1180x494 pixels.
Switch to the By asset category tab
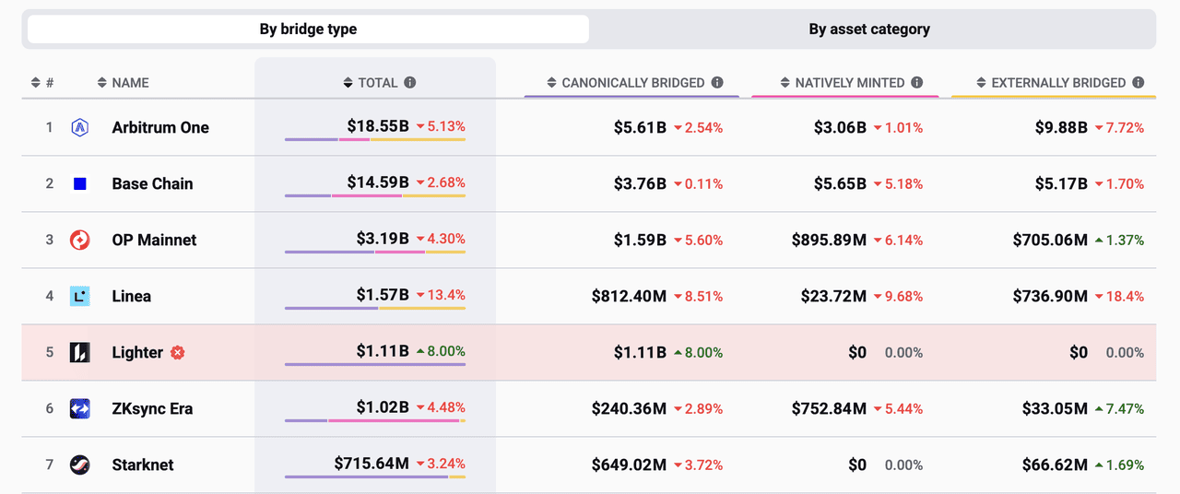click(x=869, y=29)
